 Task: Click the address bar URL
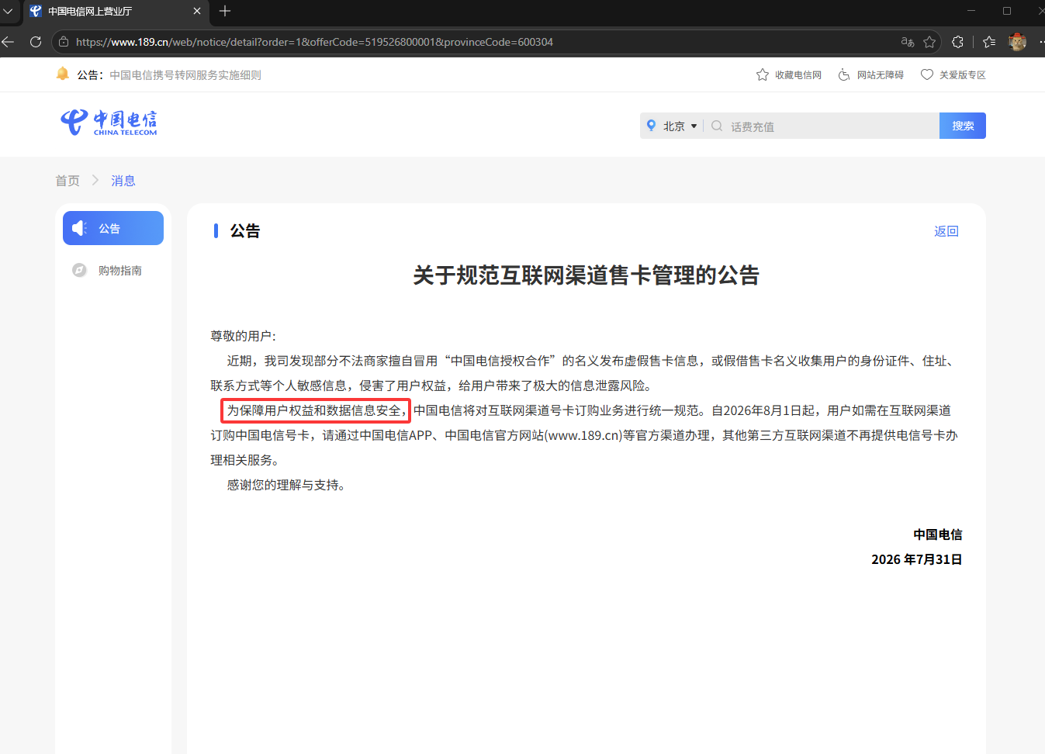coord(314,42)
